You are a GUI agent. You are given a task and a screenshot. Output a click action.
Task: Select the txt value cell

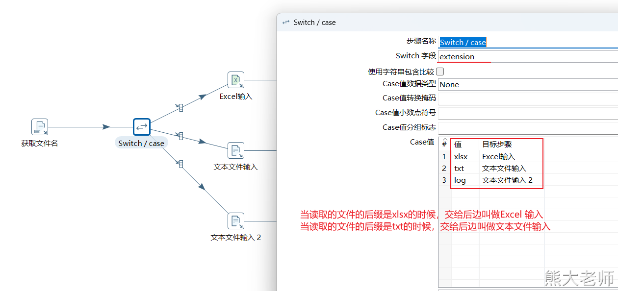(465, 169)
